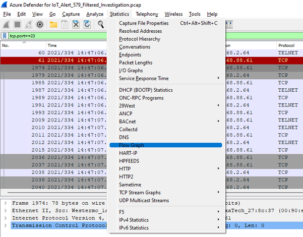This screenshot has width=303, height=237.
Task: Select packet number 2038 row
Action: (53, 172)
